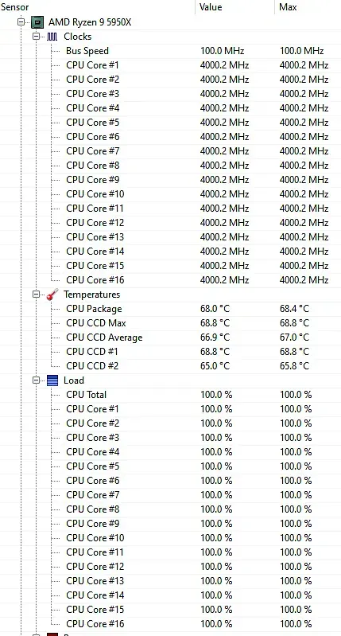This screenshot has height=636, width=341.
Task: Click the blue Load bars icon
Action: pos(52,380)
